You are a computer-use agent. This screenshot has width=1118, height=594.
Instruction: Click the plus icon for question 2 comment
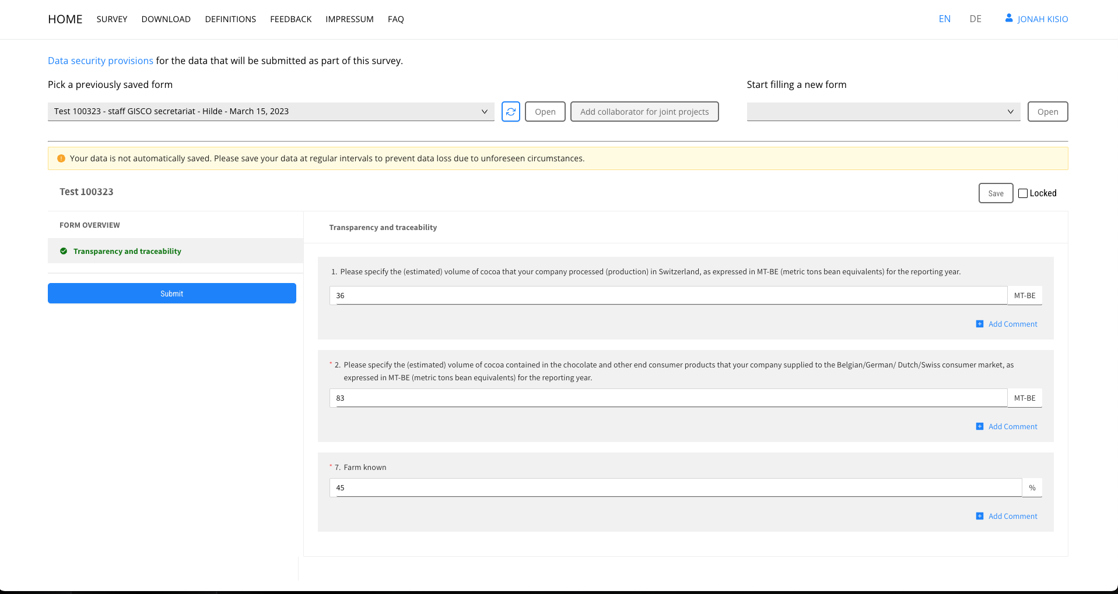[x=980, y=426]
